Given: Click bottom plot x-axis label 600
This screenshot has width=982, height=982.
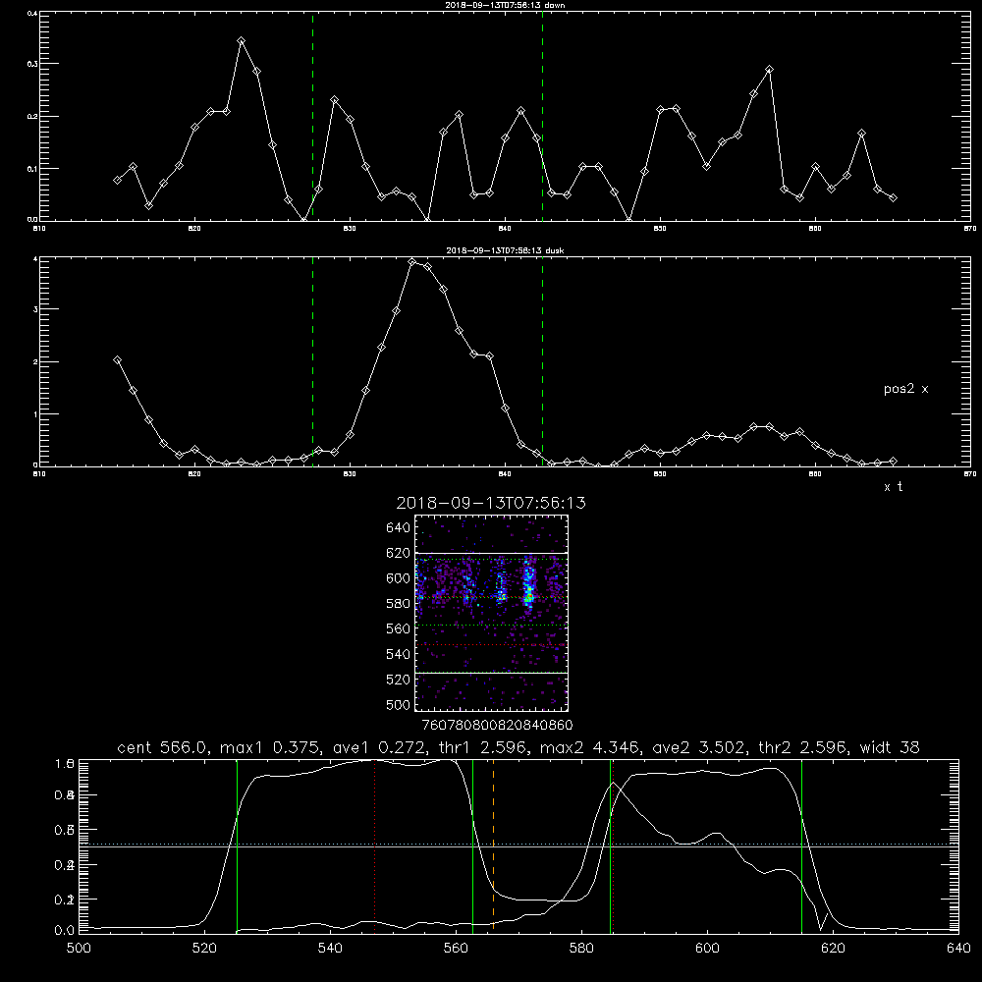Looking at the screenshot, I should (707, 949).
